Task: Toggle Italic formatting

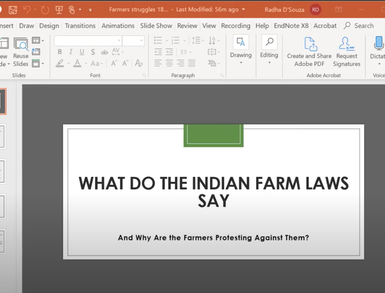Action: tap(71, 52)
